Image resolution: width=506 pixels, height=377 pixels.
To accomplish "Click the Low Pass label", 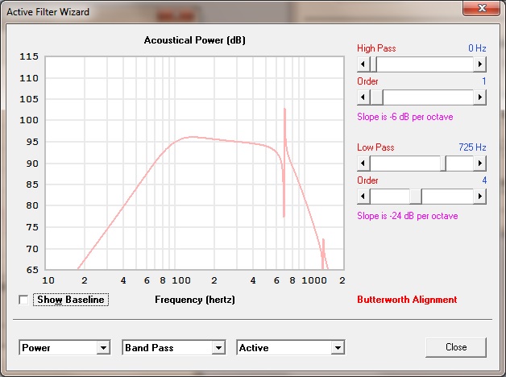I will point(375,147).
